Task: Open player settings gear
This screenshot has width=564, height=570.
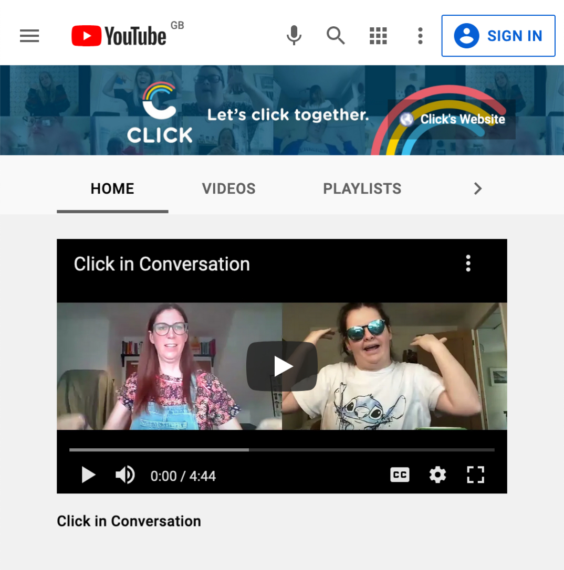Action: tap(437, 475)
